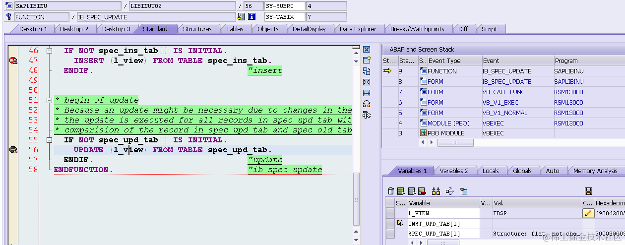Click the Variable column header
Viewport: 625px width, 245px height.
pyautogui.click(x=443, y=203)
